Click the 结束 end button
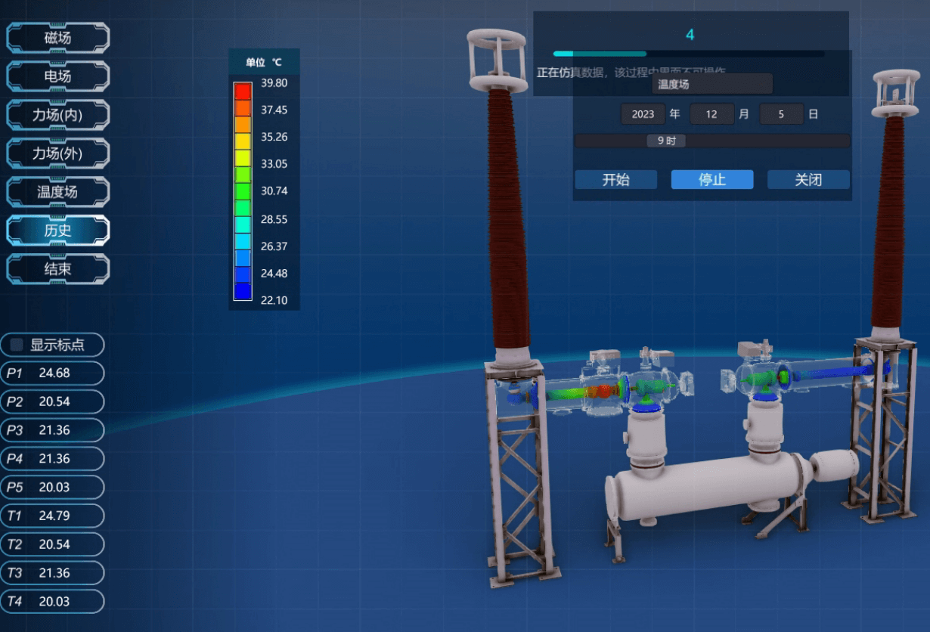 click(58, 269)
